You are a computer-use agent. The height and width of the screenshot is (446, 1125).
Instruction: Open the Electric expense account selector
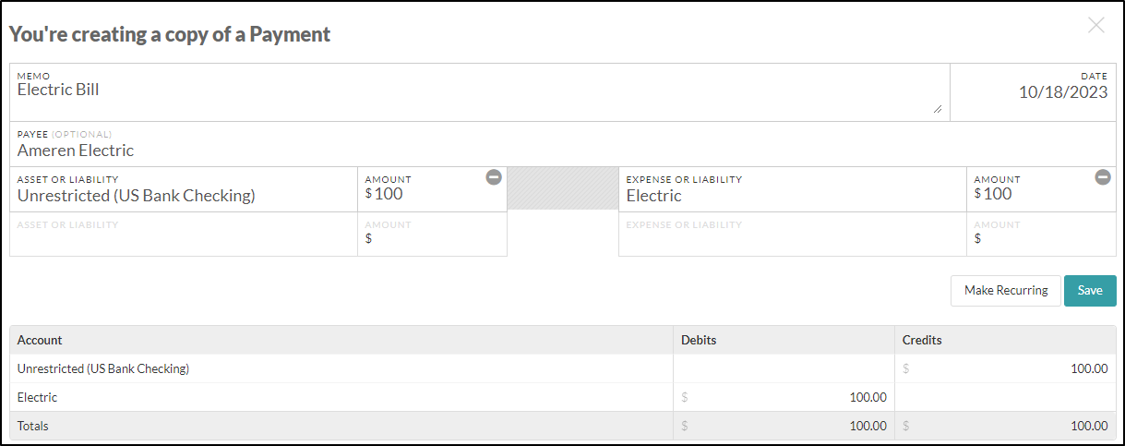[793, 189]
